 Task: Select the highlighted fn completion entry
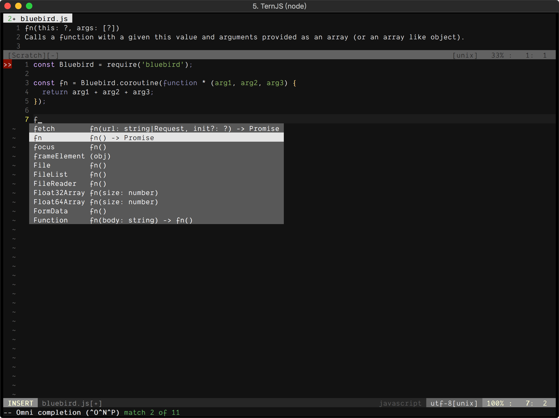coord(38,138)
